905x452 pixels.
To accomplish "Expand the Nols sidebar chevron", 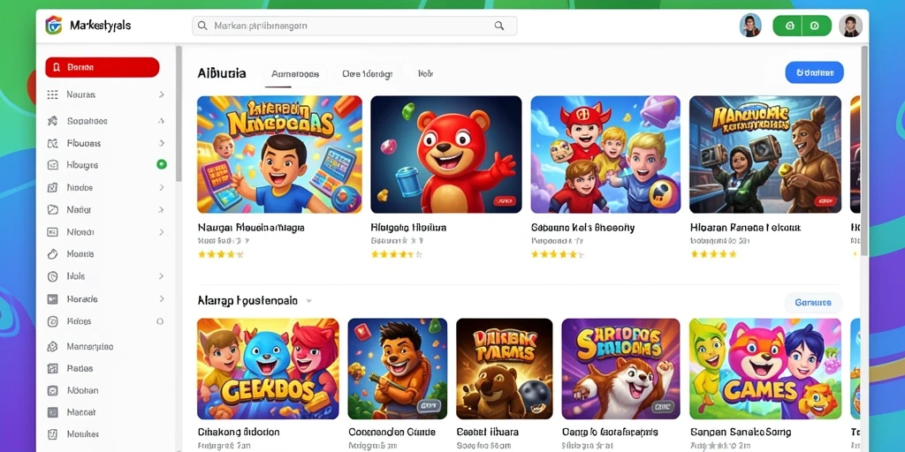I will tap(161, 276).
